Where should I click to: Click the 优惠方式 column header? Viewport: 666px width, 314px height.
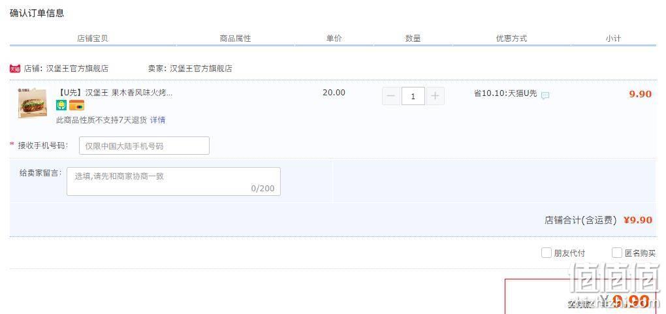[511, 39]
